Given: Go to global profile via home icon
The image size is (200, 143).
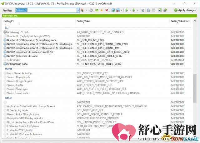Looking at the screenshot, I should [82, 10].
